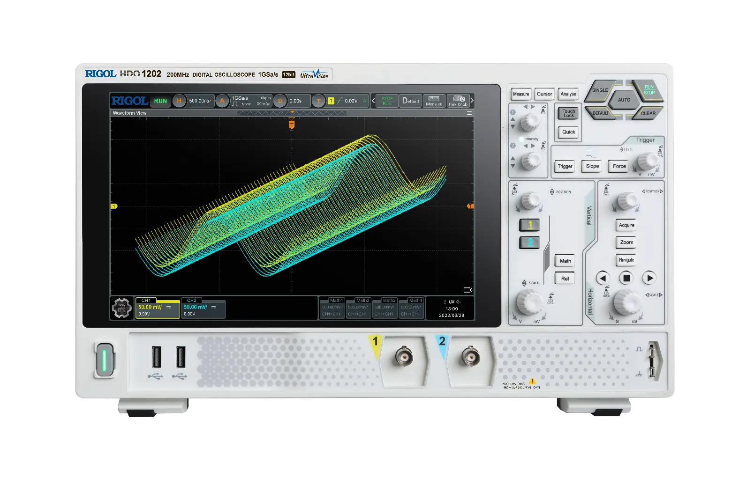This screenshot has width=739, height=492.
Task: Click the waveform memory overview bar
Action: 292,113
